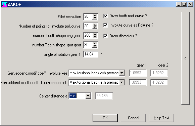Increase Fillet resolution with up arrow
Screen dimensions: 195x126
[x=95, y=15]
